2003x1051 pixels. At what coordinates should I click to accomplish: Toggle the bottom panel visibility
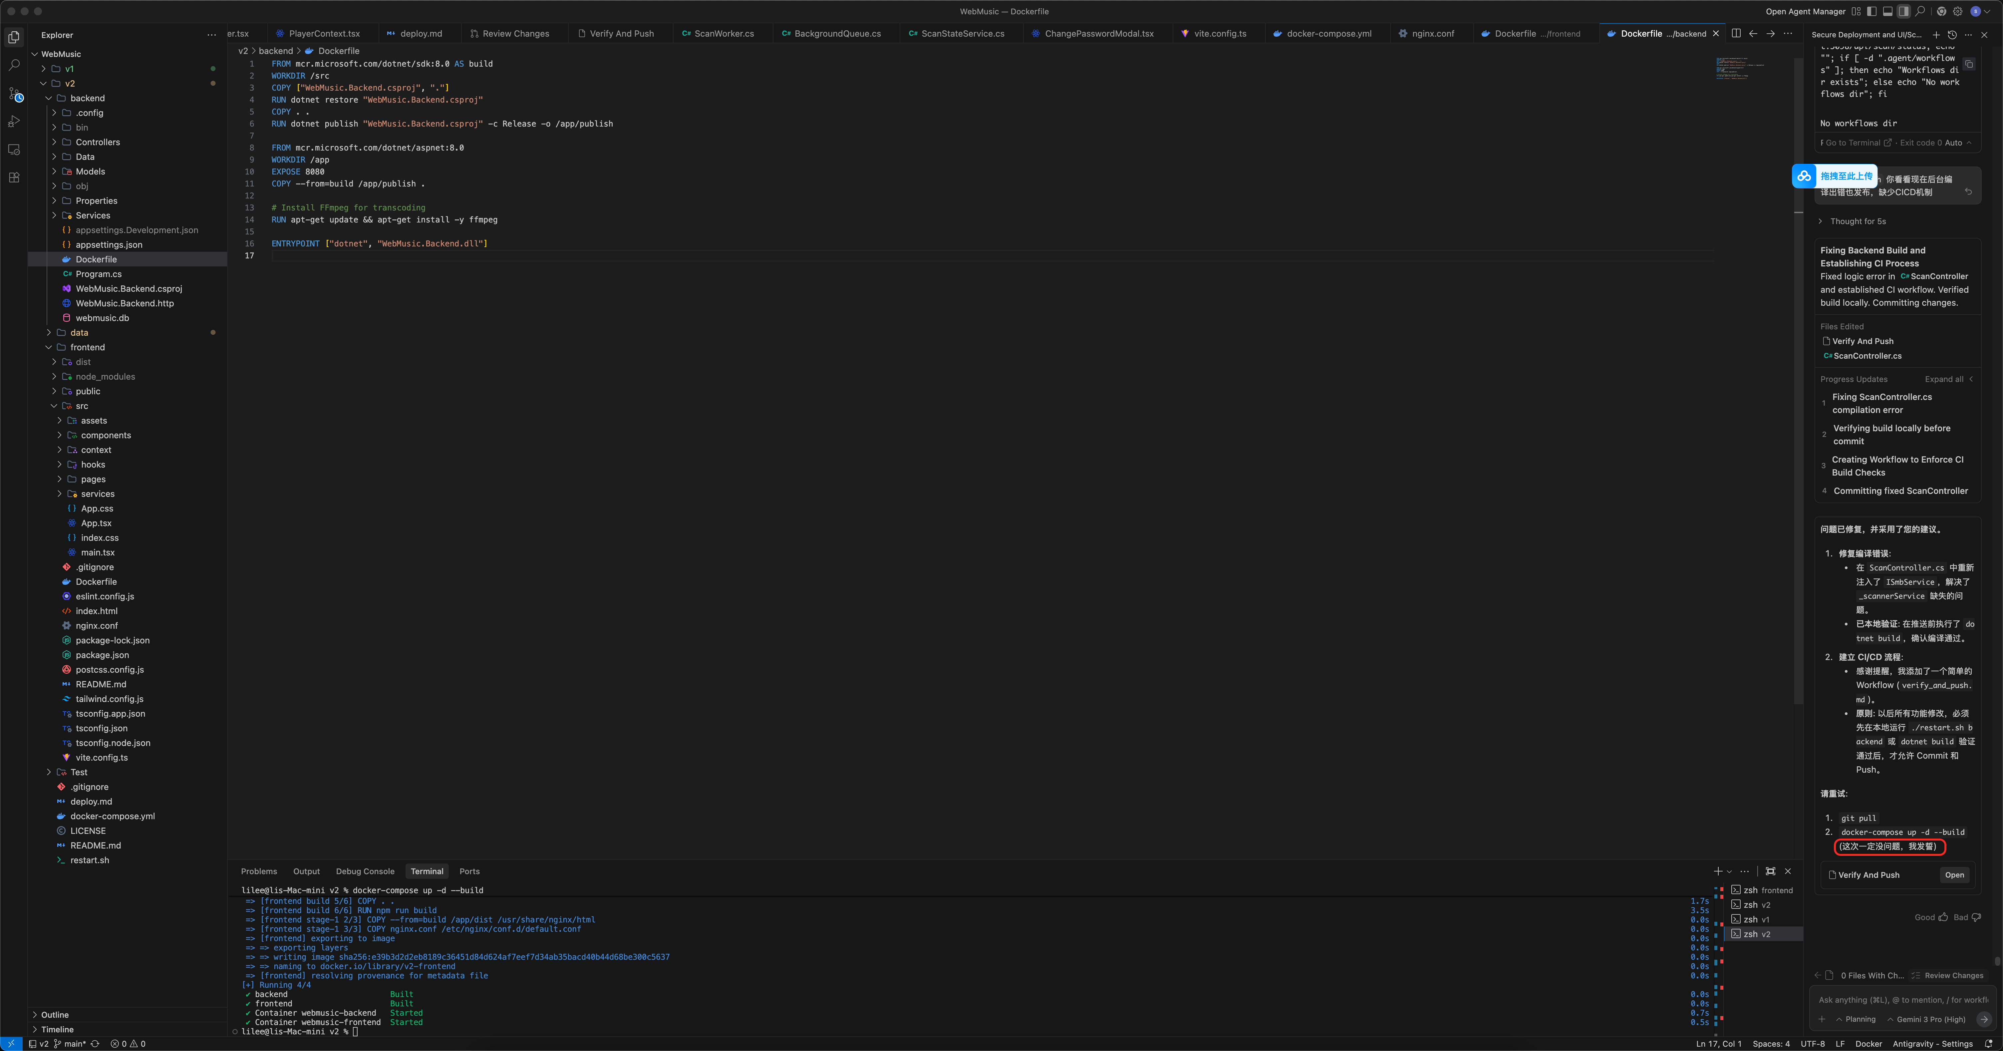coord(1887,12)
